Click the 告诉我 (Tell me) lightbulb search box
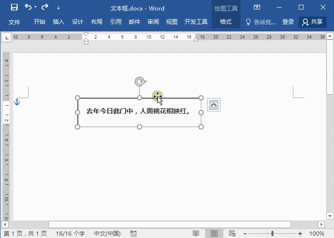334x238 pixels. (x=261, y=22)
